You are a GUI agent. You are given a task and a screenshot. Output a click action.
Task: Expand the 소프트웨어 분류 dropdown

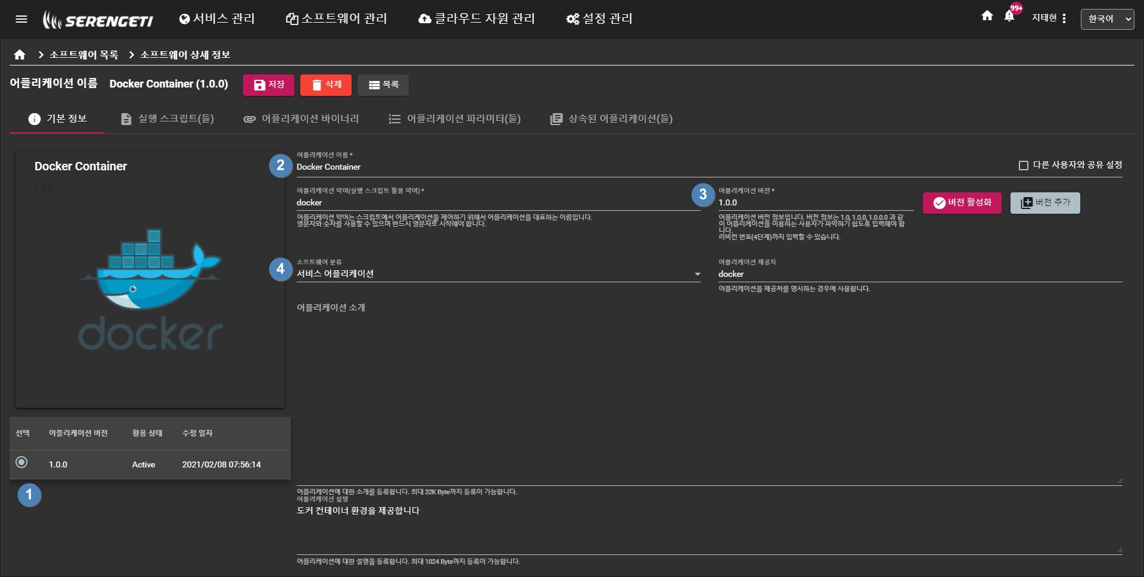coord(498,274)
